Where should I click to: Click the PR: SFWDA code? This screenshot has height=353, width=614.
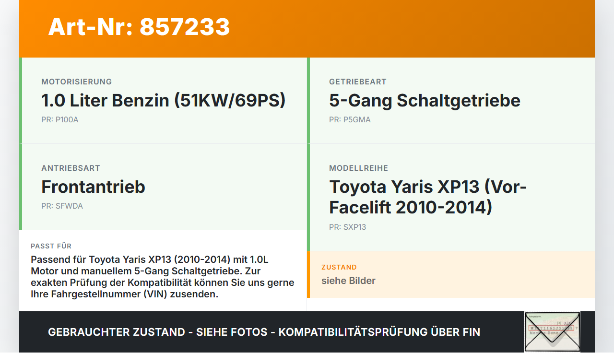coord(62,206)
